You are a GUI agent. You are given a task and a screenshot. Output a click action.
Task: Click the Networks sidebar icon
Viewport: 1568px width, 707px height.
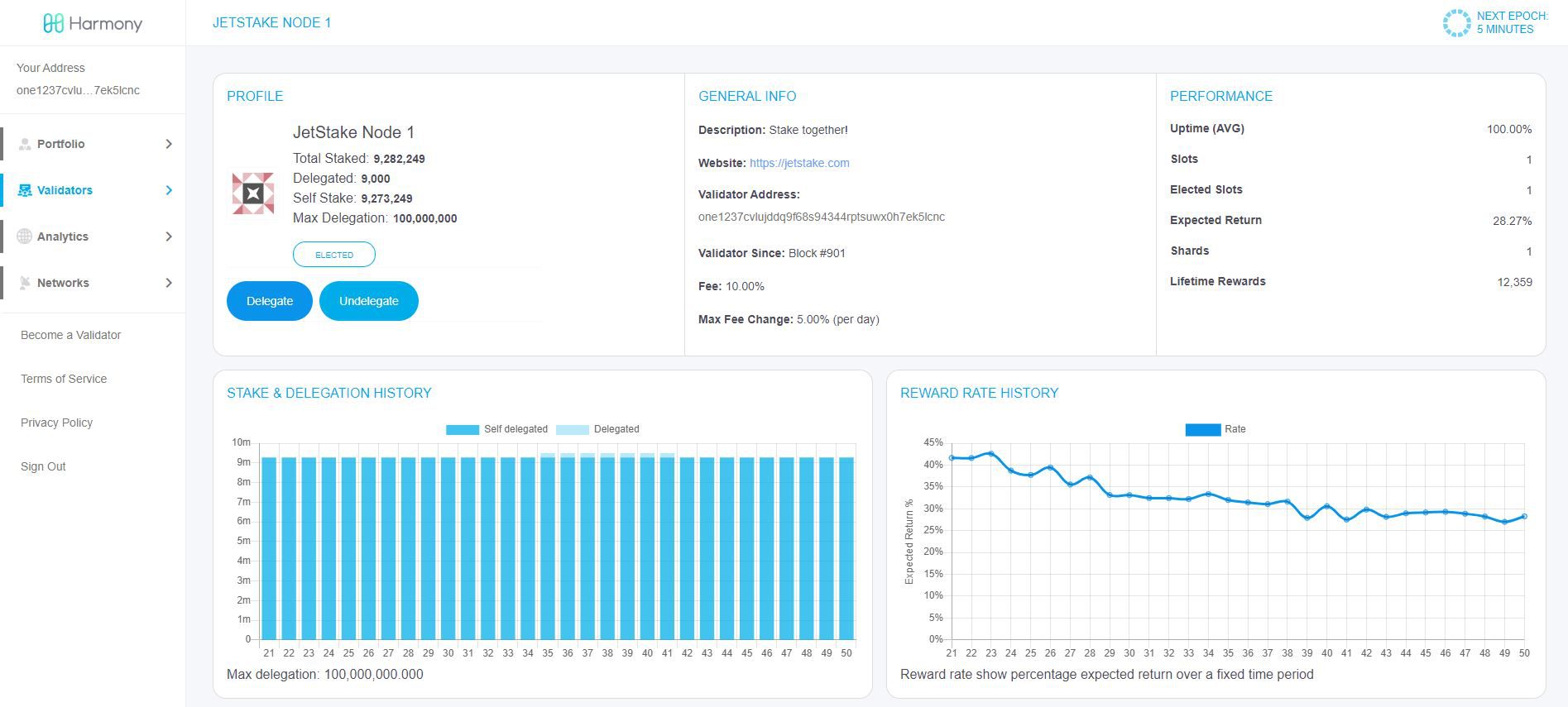pos(25,283)
